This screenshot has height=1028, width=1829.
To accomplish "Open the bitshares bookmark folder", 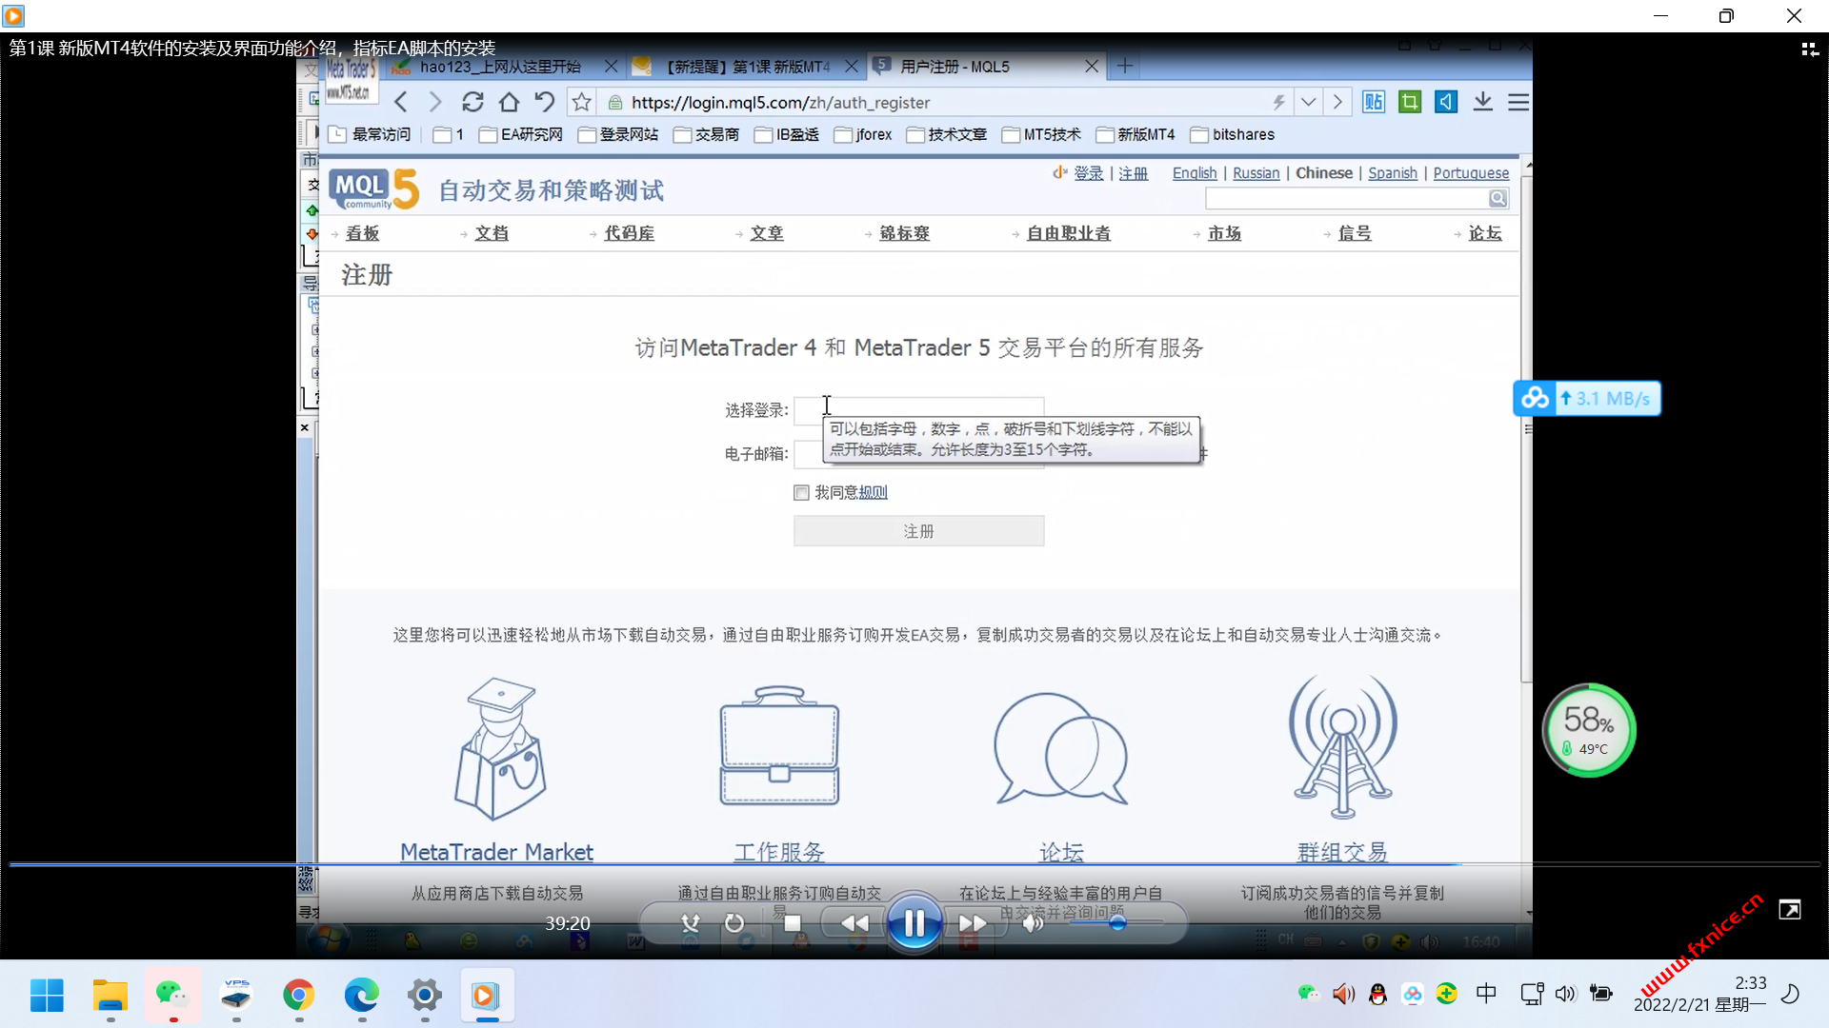I will pos(1233,134).
